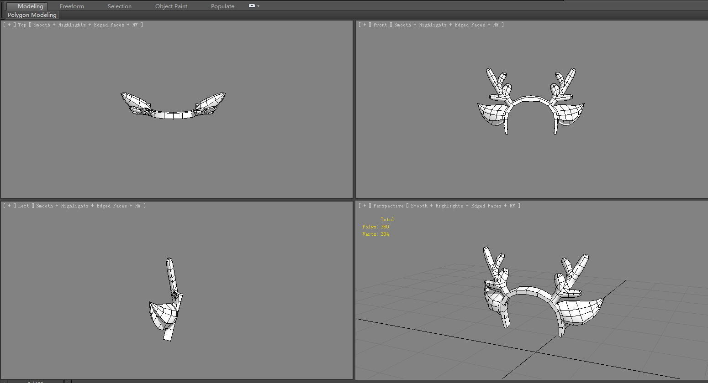Open the Front viewport [+] general menu
The width and height of the screenshot is (708, 383).
(x=365, y=25)
